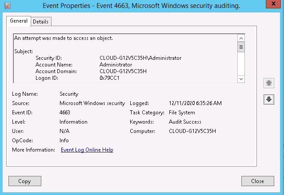Click OpCode value Info
284x195 pixels.
(x=64, y=140)
